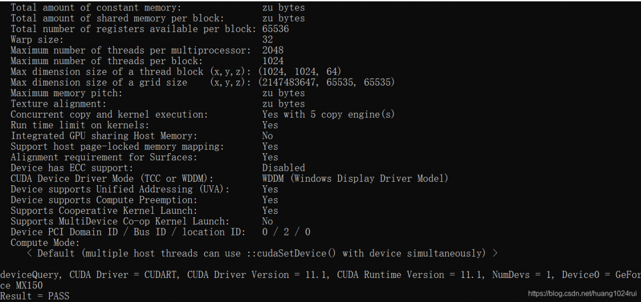Screen dimensions: 641x302
Task: Click the WDDM (Windows Display Driver Model) text
Action: (355, 178)
